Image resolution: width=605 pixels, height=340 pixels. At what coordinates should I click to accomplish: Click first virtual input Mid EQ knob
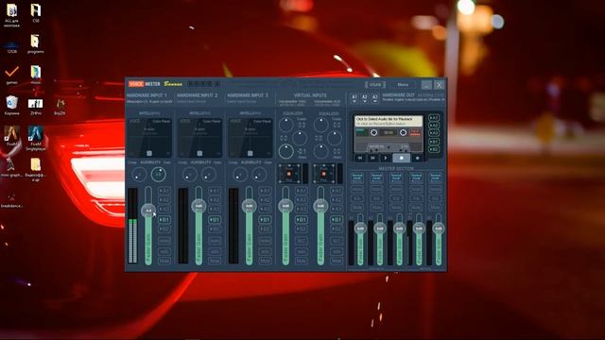(300, 138)
